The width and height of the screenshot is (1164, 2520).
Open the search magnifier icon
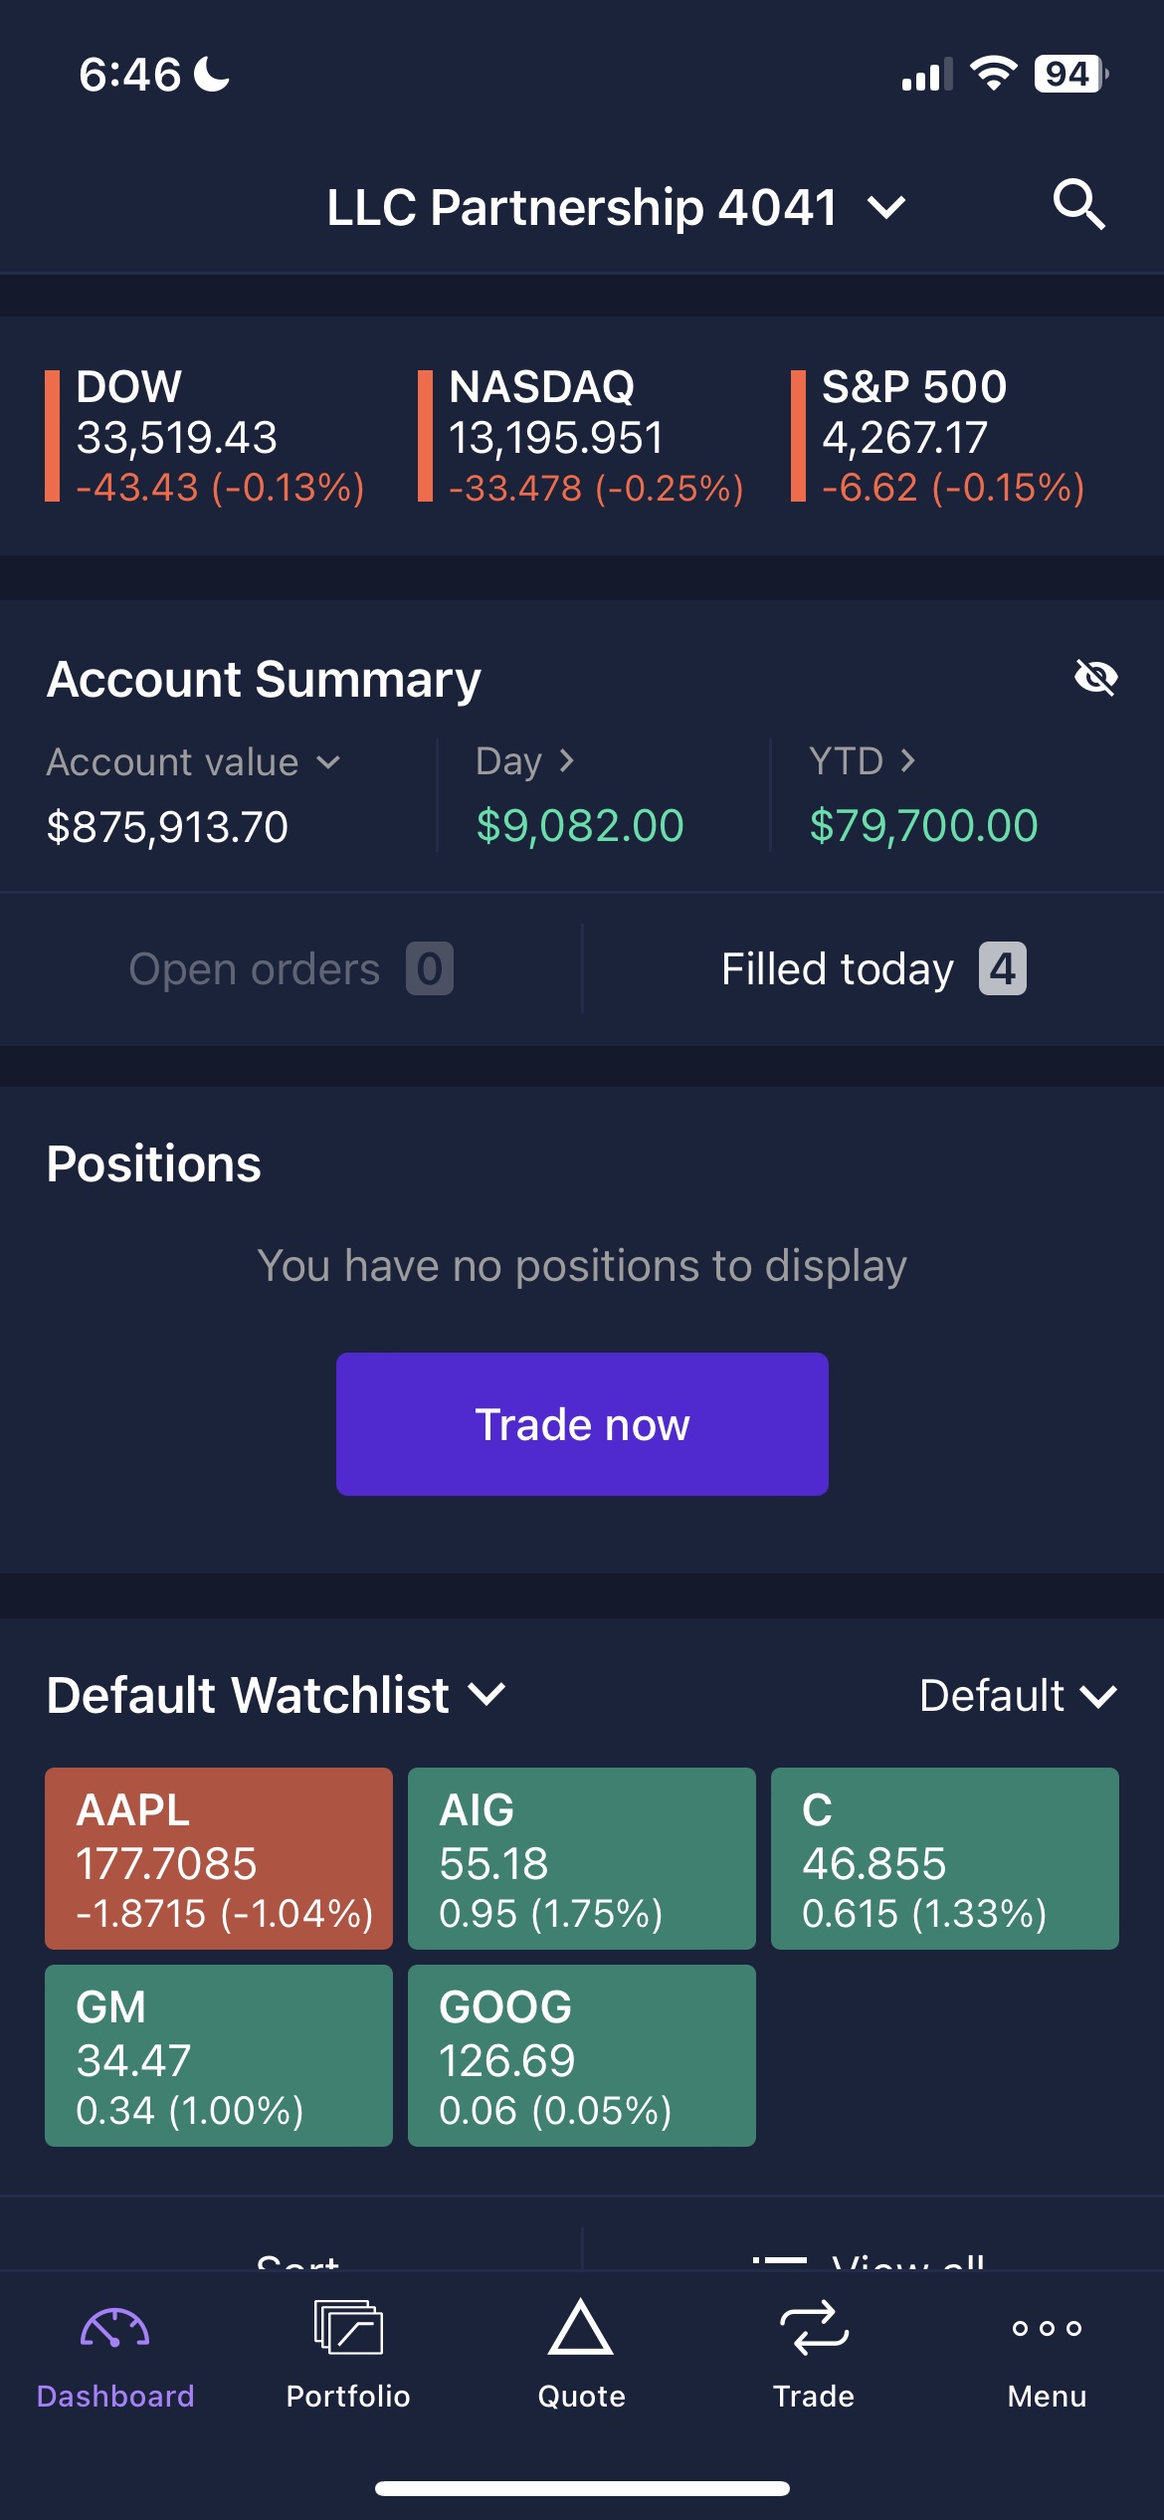(1079, 205)
